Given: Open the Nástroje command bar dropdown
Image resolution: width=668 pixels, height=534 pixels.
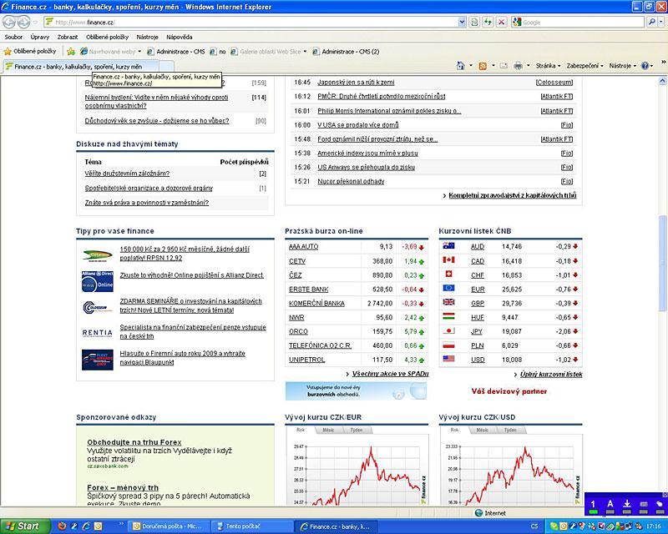Looking at the screenshot, I should coord(622,66).
